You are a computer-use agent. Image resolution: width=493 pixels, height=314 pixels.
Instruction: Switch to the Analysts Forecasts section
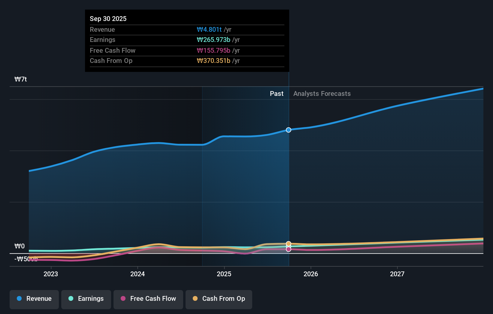[322, 93]
